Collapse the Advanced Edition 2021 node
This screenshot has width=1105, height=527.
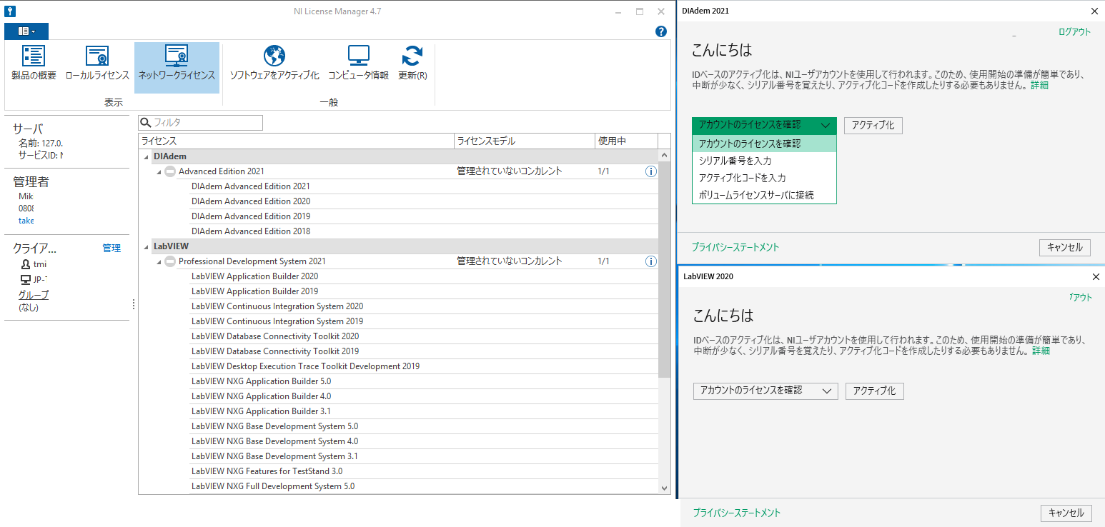(x=159, y=171)
